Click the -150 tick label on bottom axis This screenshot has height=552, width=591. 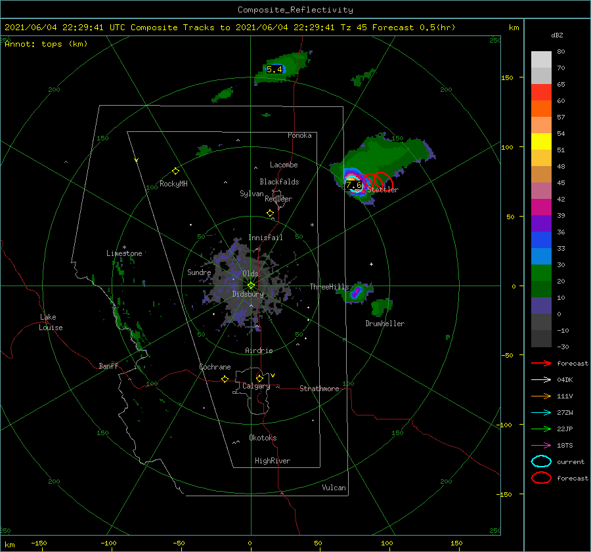pos(39,543)
